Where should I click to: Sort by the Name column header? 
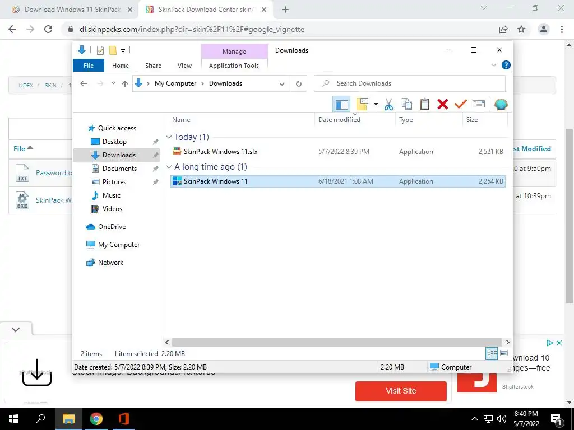coord(181,120)
